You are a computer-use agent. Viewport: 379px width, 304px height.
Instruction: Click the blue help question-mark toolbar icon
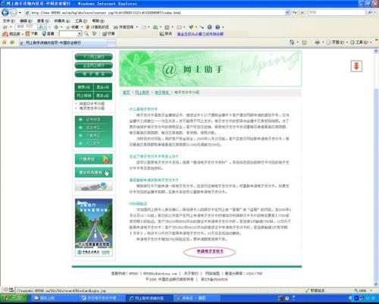click(x=218, y=27)
